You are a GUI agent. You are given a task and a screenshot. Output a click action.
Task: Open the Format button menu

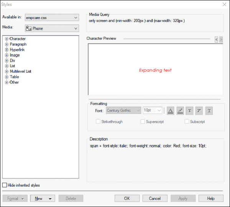[15, 198]
